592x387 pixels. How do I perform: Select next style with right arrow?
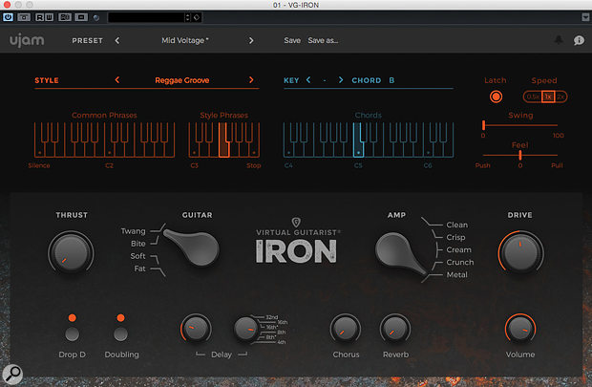pyautogui.click(x=251, y=80)
